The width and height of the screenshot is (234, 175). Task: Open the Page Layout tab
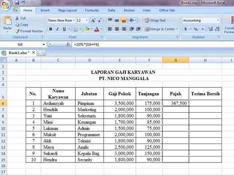point(67,11)
